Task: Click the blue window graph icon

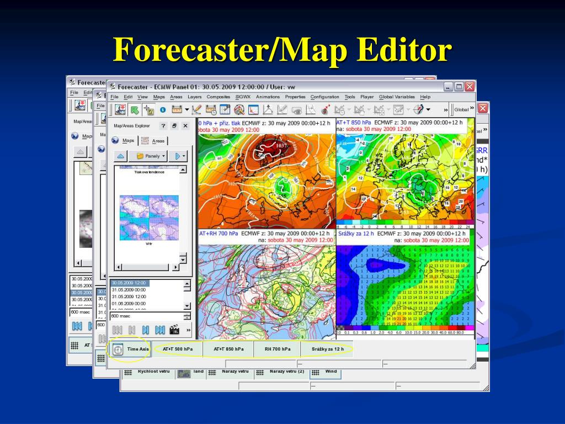Action: 253,110
